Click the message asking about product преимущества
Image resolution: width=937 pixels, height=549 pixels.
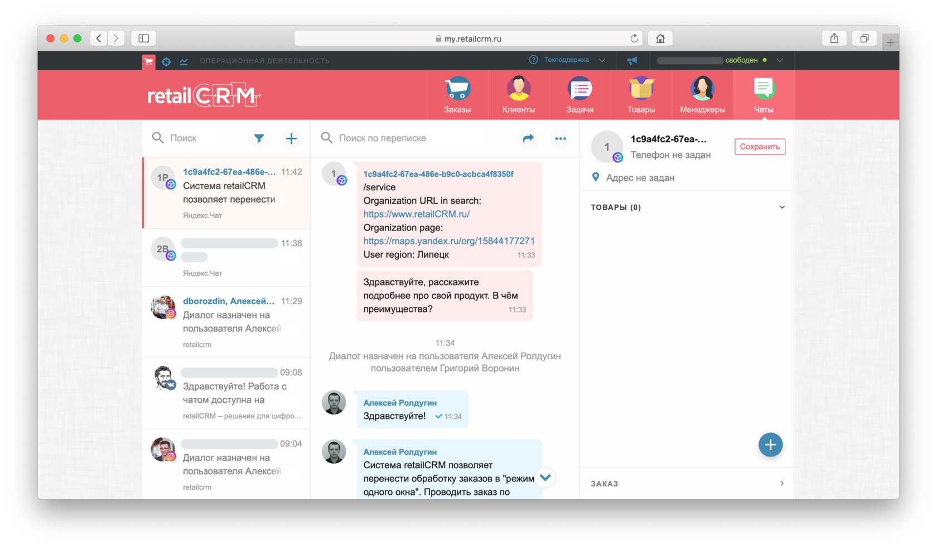click(445, 296)
